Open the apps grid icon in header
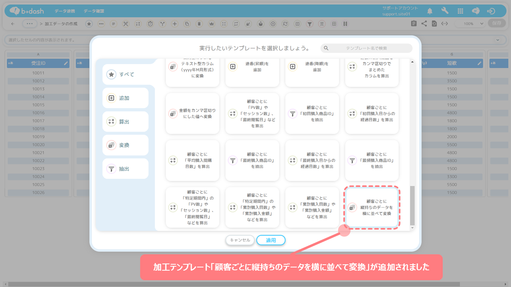Image resolution: width=511 pixels, height=287 pixels. click(460, 11)
